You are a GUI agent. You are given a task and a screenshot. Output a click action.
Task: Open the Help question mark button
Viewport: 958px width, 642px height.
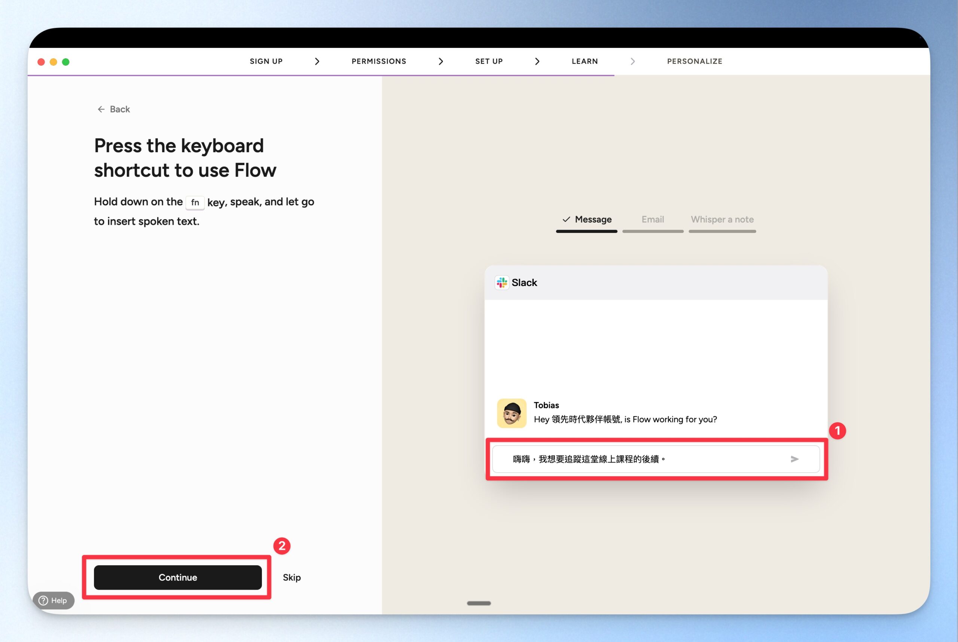(53, 600)
